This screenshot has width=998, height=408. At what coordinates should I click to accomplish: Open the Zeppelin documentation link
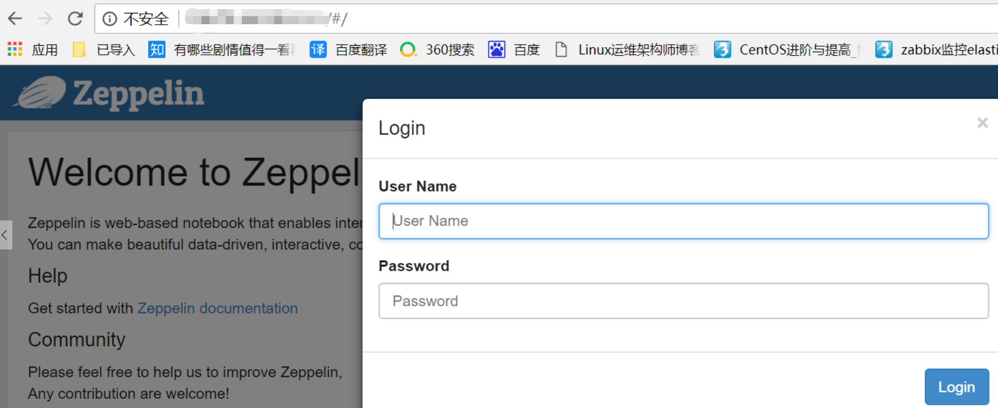click(x=218, y=308)
